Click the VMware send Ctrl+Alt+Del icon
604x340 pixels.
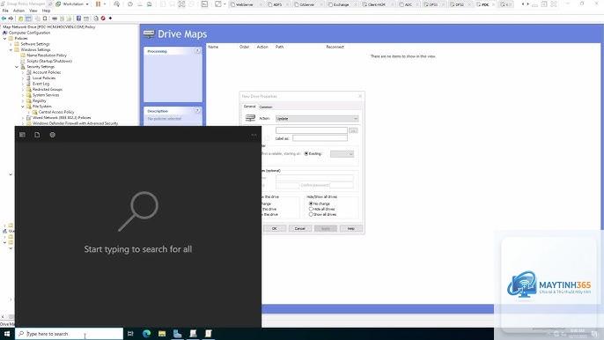(117, 4)
